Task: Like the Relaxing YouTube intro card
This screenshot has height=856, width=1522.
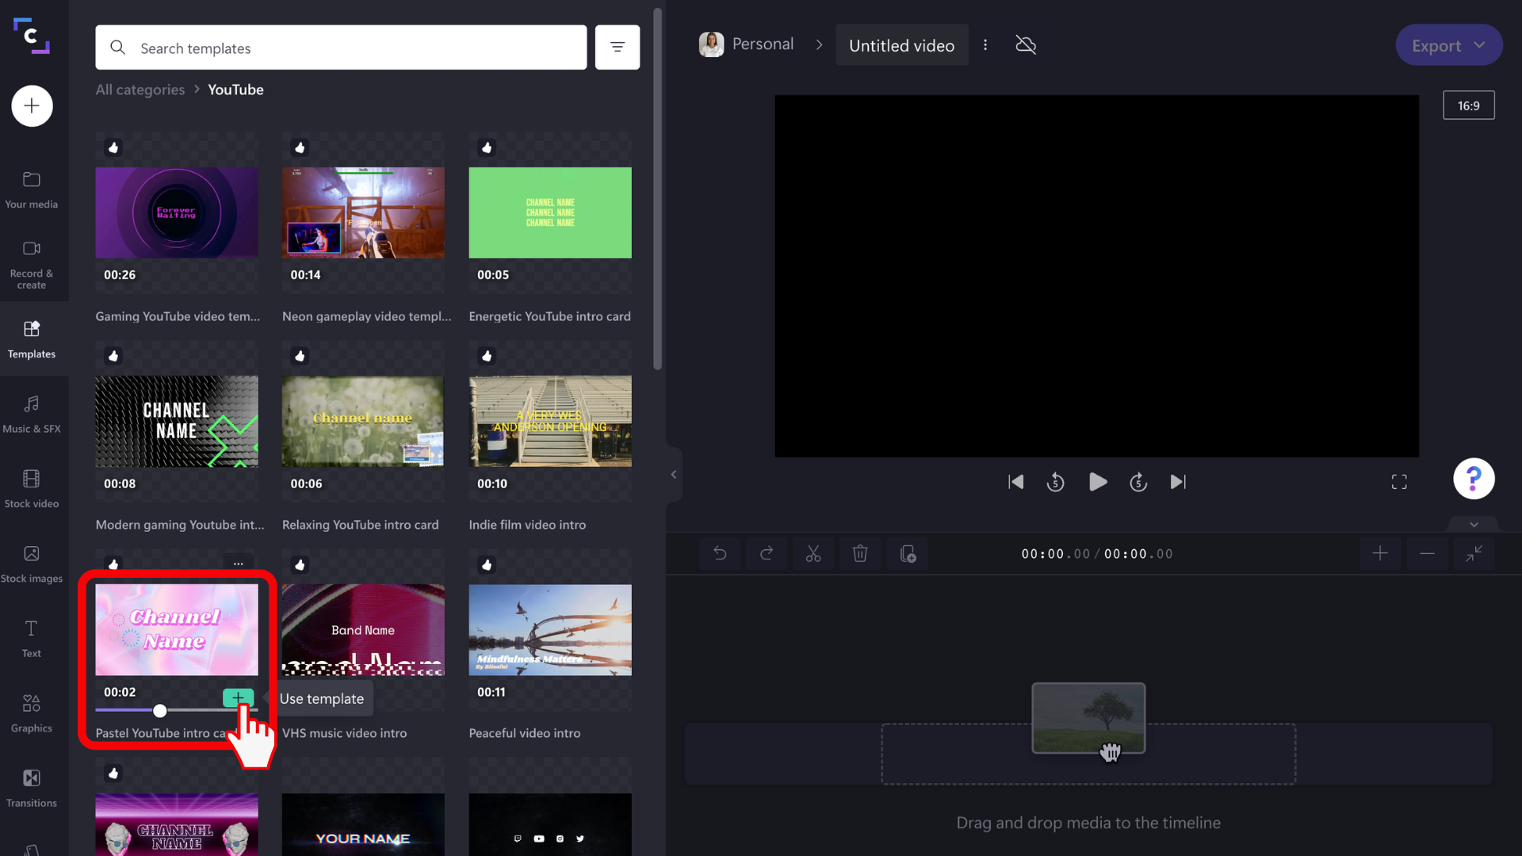Action: pos(300,356)
